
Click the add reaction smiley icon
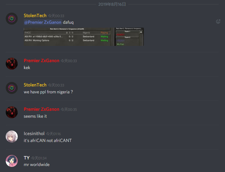point(218,22)
